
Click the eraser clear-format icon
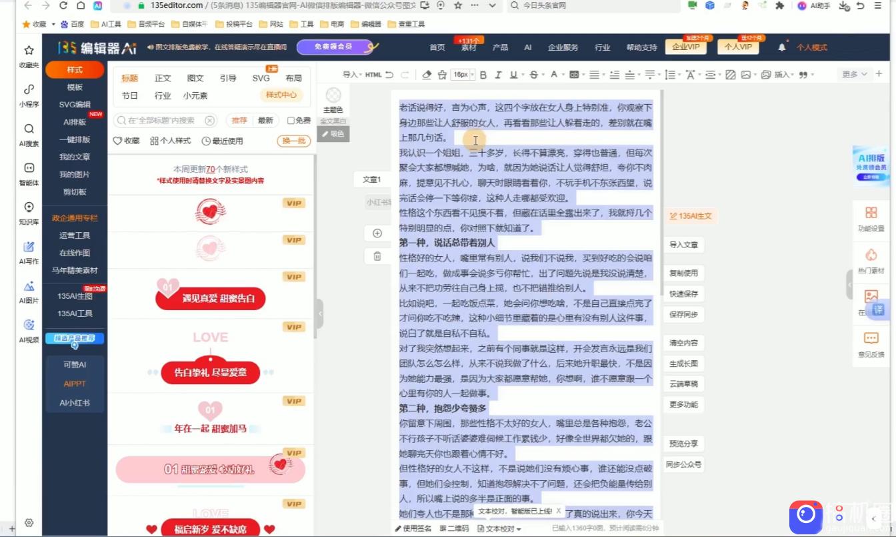tap(427, 75)
